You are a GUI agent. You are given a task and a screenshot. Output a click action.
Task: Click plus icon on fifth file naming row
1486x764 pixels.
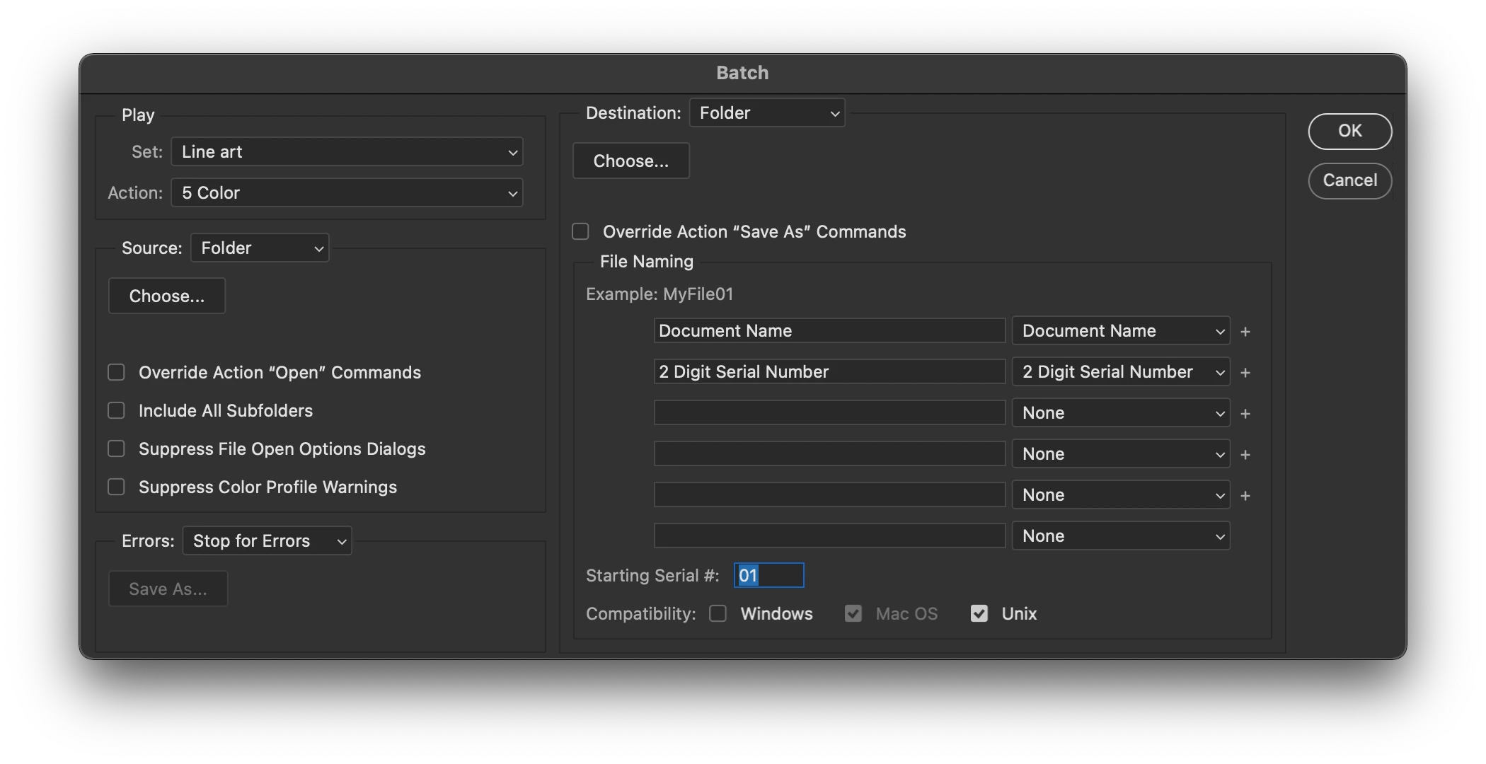pos(1245,496)
